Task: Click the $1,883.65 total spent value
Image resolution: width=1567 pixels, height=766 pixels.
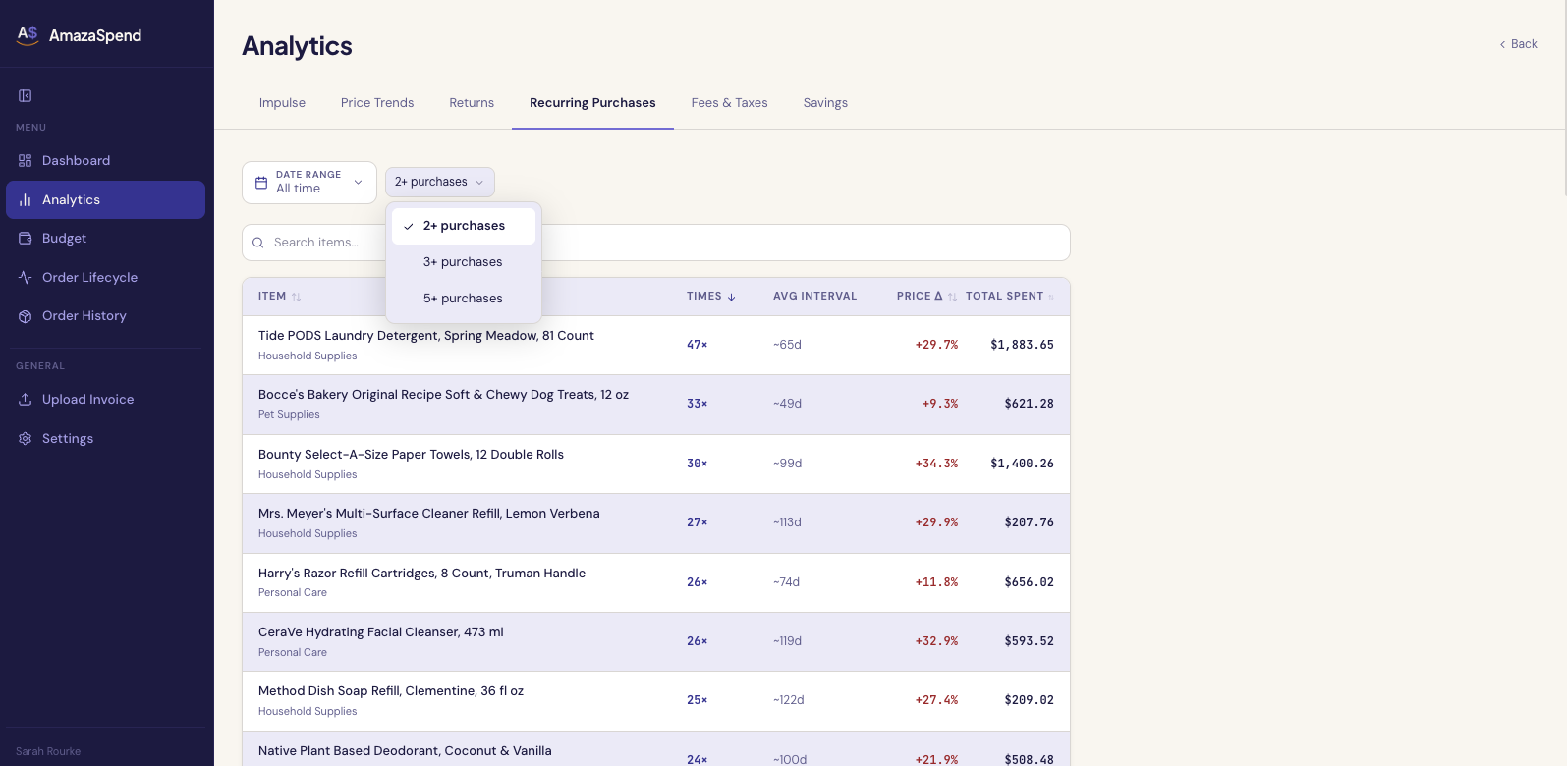Action: click(x=1022, y=345)
